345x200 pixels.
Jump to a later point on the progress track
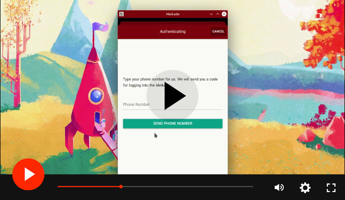tap(188, 187)
